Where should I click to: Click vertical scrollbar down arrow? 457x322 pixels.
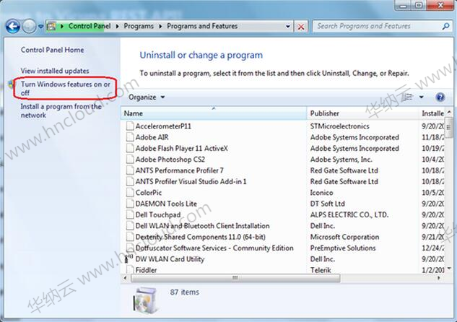click(449, 269)
